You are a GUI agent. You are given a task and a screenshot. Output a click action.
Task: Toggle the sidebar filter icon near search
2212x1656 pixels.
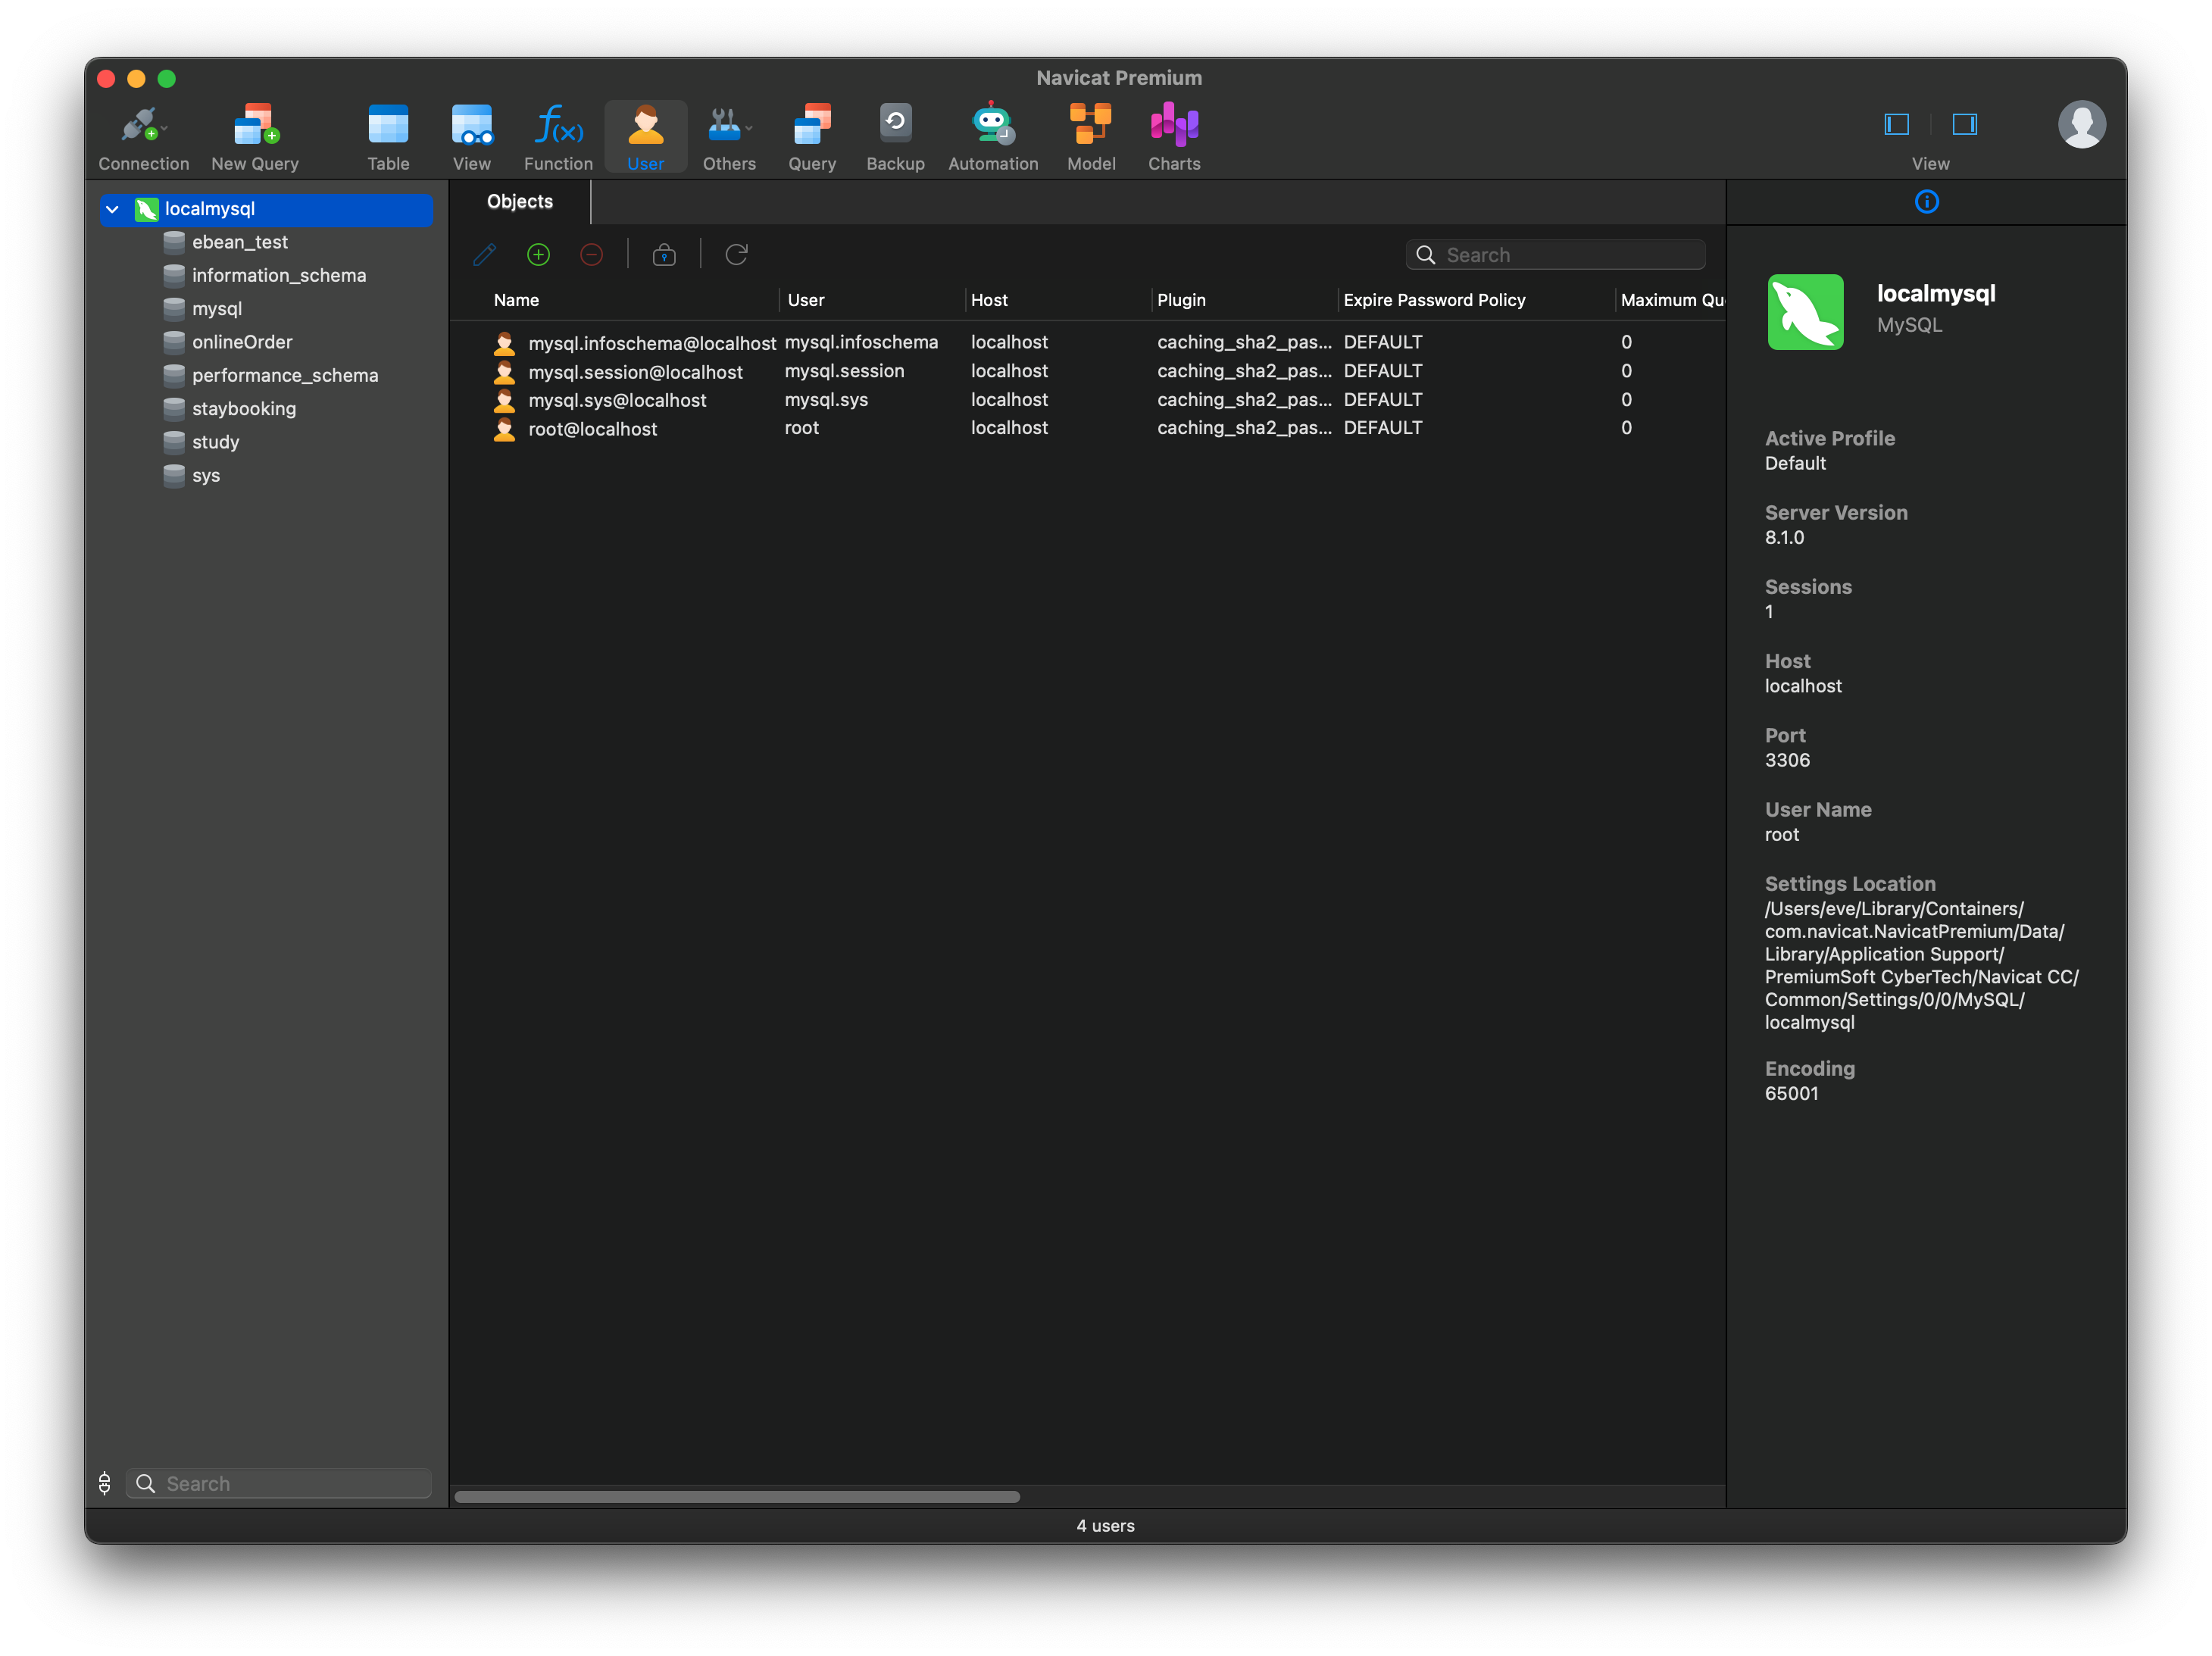pyautogui.click(x=105, y=1483)
